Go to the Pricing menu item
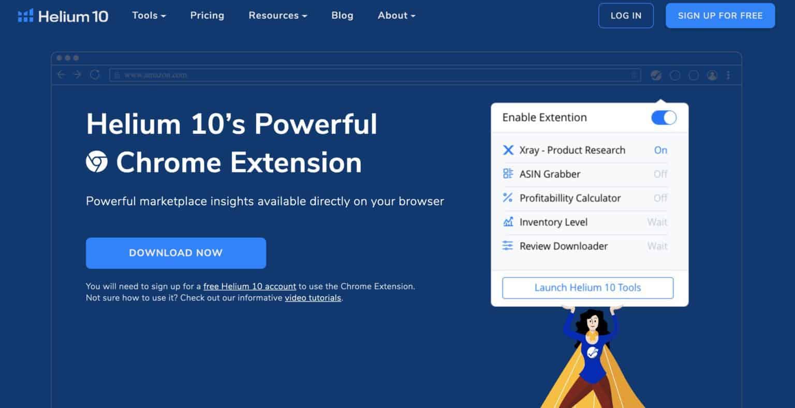Image resolution: width=795 pixels, height=408 pixels. (207, 16)
